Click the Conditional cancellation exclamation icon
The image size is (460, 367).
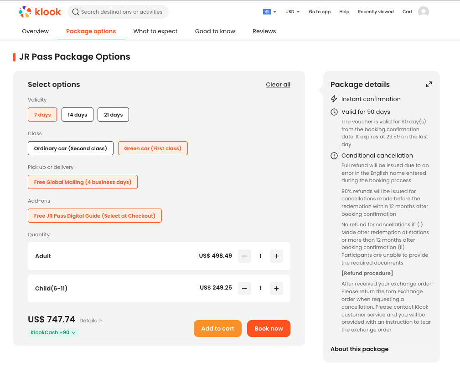coord(334,156)
